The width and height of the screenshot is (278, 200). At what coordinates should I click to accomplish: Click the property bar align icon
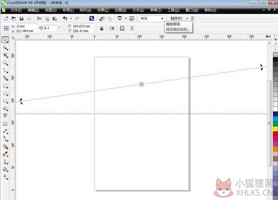[x=132, y=28]
